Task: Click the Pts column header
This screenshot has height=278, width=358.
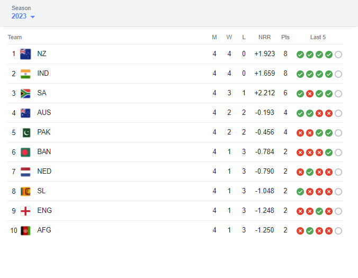Action: 285,37
